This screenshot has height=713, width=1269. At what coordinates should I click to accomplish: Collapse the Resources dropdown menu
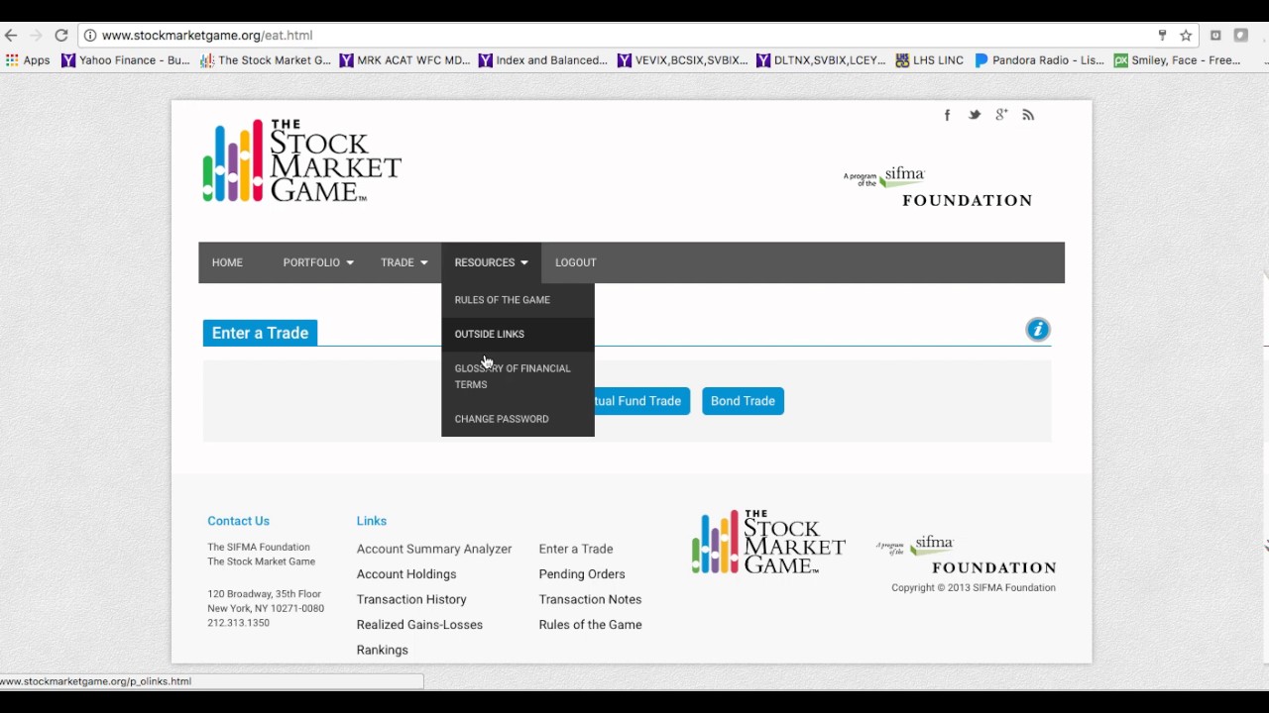[491, 262]
